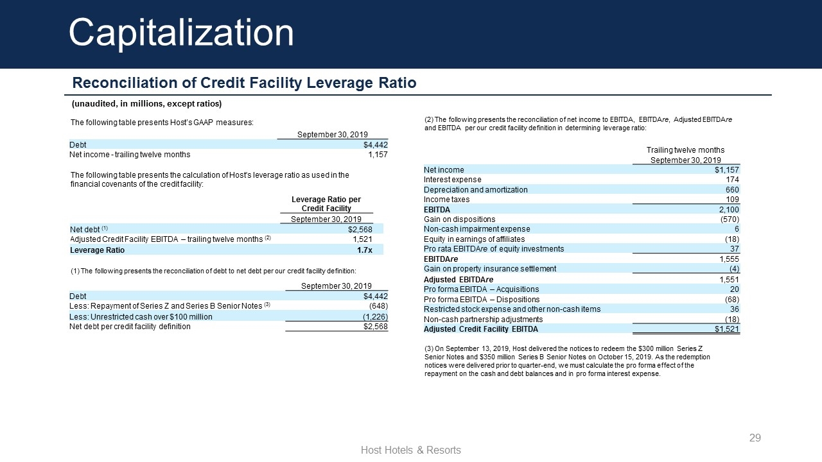Click 'Net debt per credit facility definition' label
The image size is (822, 462).
[x=130, y=327]
